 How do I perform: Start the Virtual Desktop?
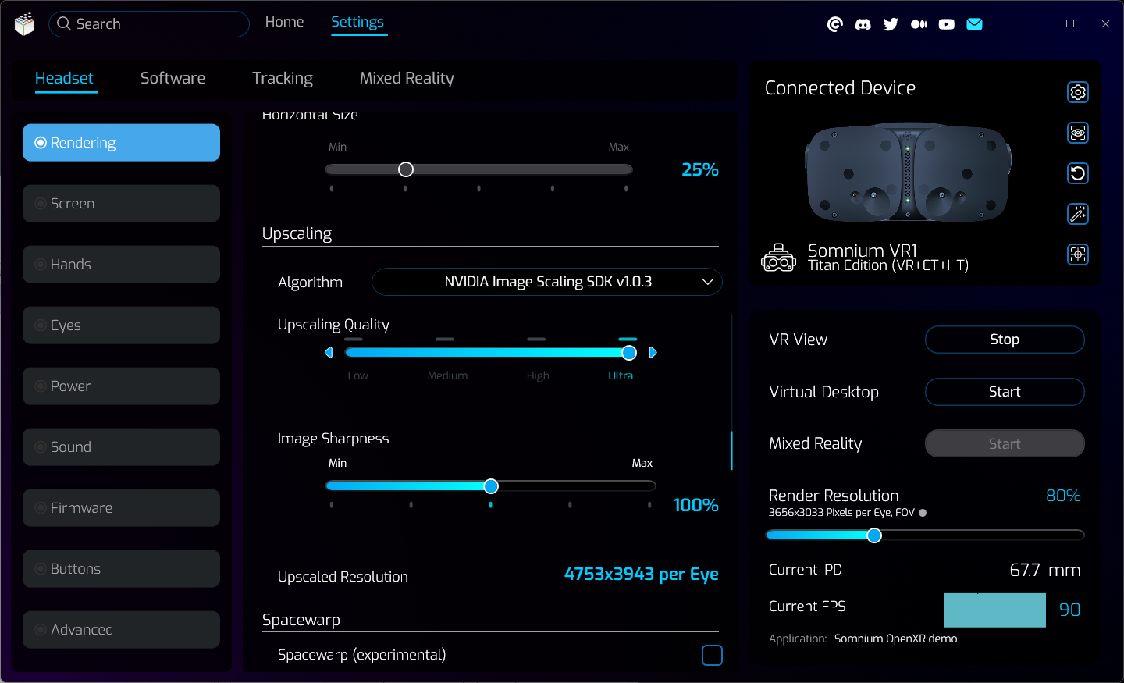1004,392
